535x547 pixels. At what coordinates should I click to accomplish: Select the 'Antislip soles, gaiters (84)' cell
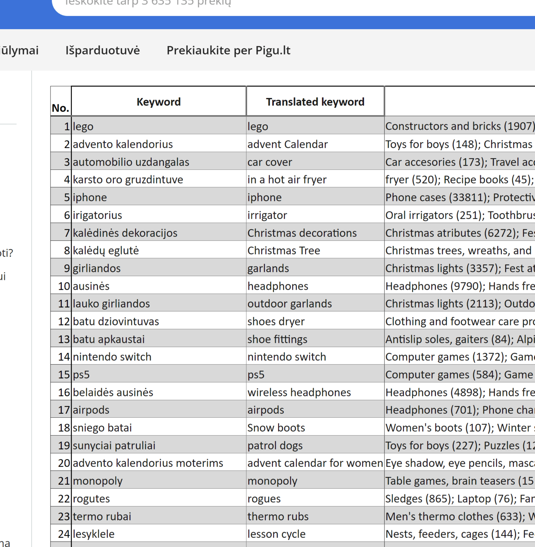[460, 338]
